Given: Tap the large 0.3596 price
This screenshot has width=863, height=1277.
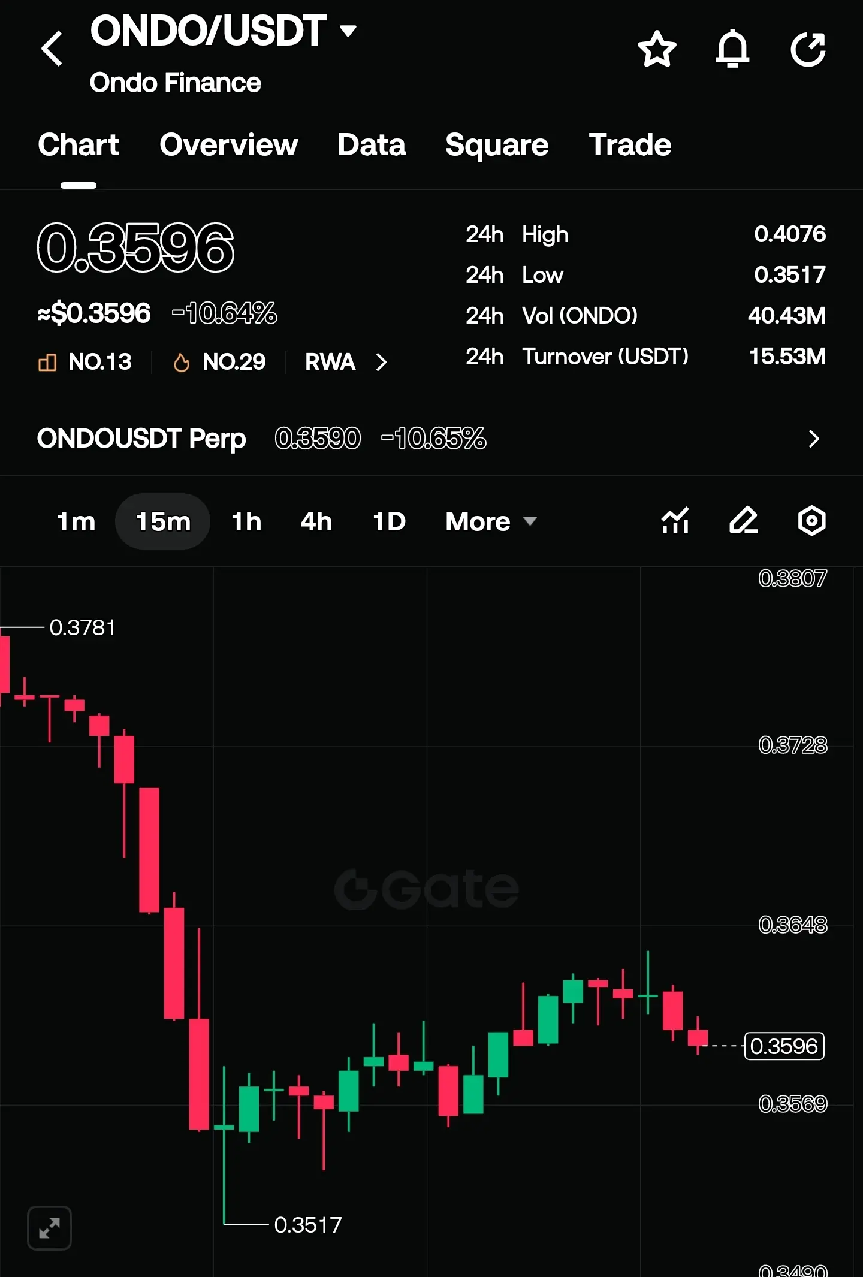Looking at the screenshot, I should point(135,247).
